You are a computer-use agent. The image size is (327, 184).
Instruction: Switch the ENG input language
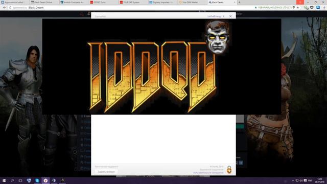(x=310, y=180)
